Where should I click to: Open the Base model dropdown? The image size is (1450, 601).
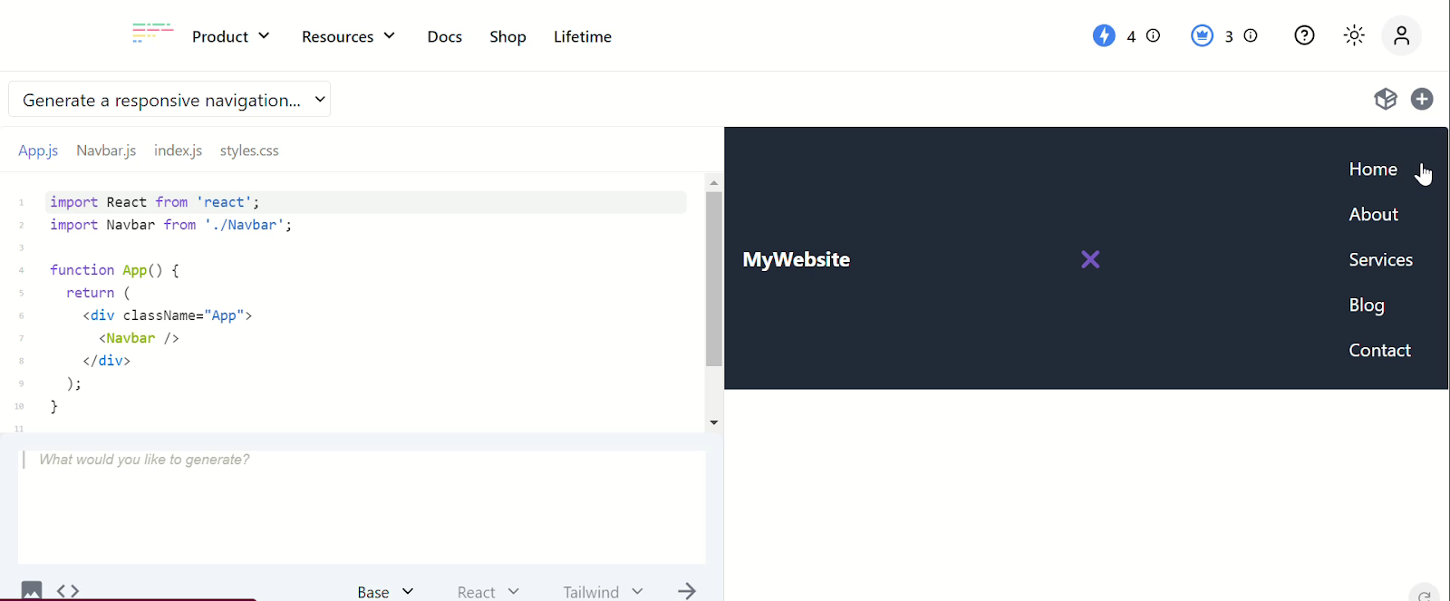pyautogui.click(x=385, y=592)
